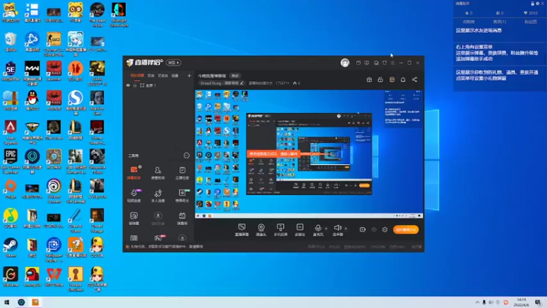
Task: Expand the speaker options arrow
Action: click(x=346, y=229)
